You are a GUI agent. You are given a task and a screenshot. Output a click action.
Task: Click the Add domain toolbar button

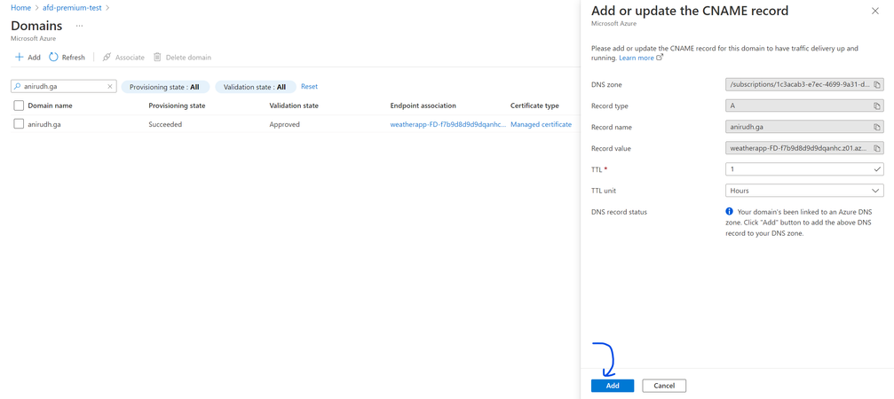point(28,58)
